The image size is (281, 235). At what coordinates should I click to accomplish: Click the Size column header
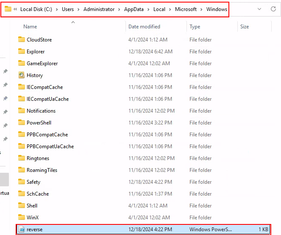click(245, 27)
